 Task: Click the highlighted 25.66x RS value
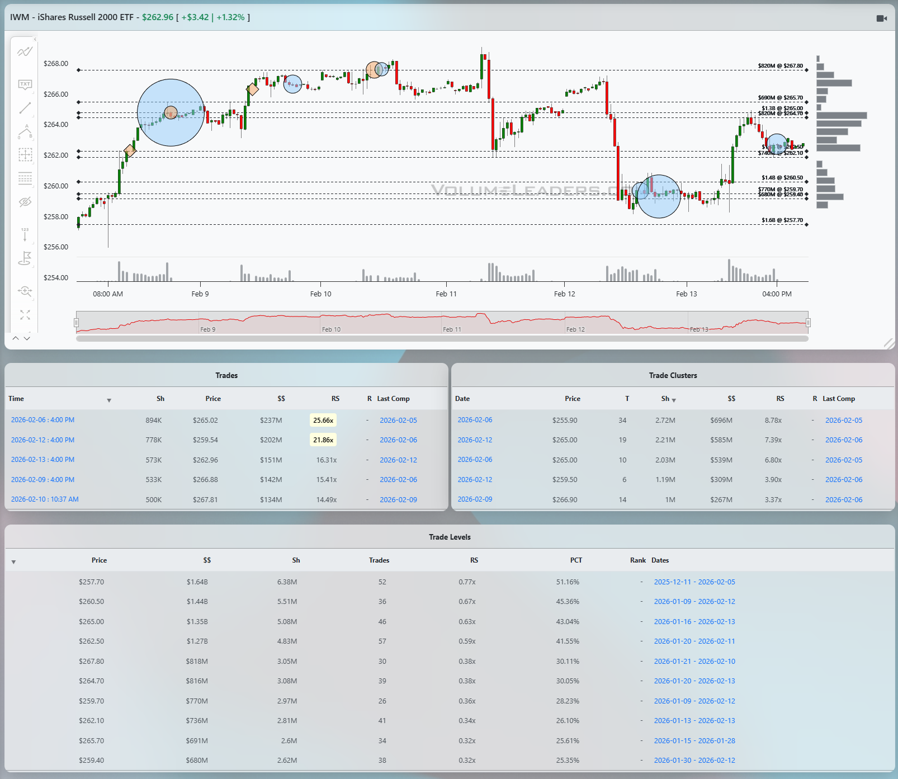(x=323, y=421)
